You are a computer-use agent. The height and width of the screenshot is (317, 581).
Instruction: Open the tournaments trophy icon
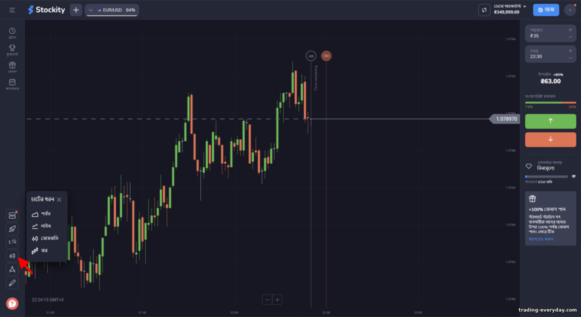click(12, 50)
